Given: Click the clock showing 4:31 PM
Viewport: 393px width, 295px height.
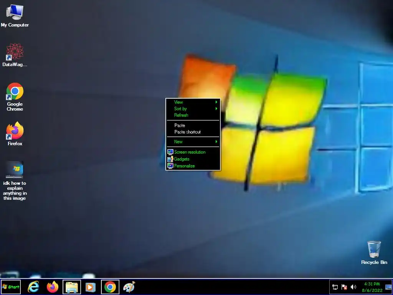Looking at the screenshot, I should 372,287.
